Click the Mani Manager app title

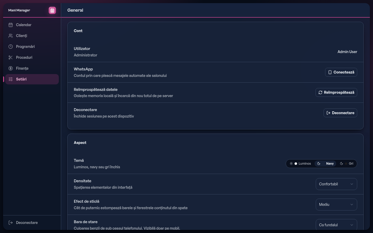click(x=19, y=10)
